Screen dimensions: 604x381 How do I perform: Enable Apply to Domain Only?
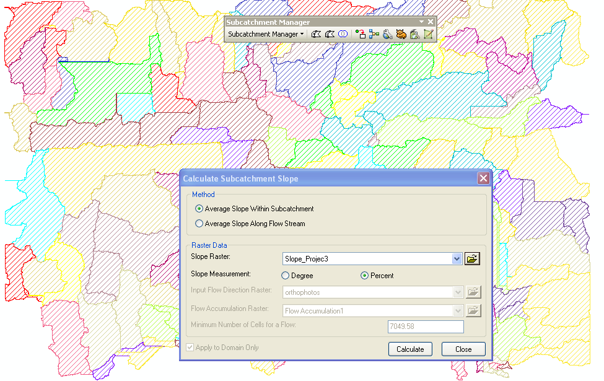[x=190, y=347]
